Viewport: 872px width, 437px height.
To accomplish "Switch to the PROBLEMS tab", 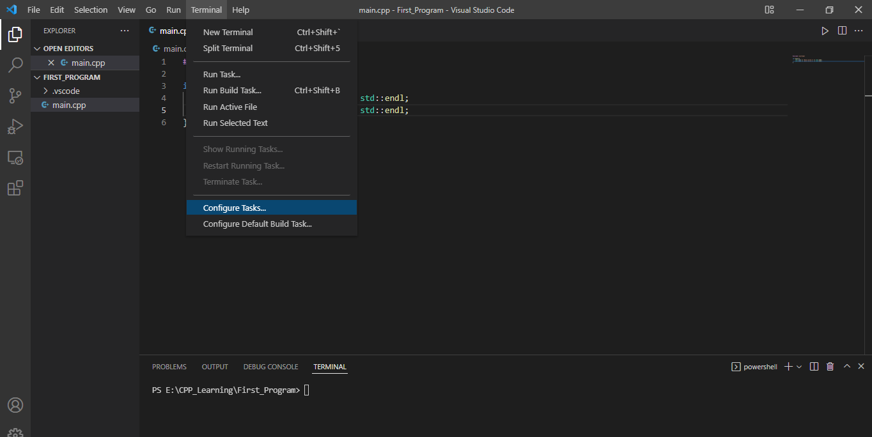I will click(x=169, y=366).
